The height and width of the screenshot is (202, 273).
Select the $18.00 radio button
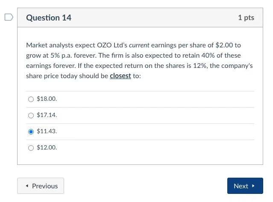pyautogui.click(x=31, y=99)
